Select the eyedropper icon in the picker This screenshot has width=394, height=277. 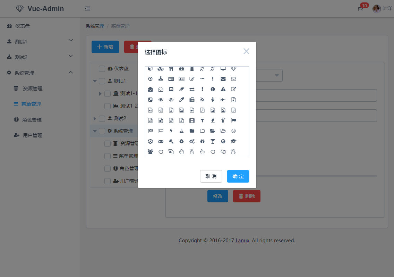click(x=181, y=100)
